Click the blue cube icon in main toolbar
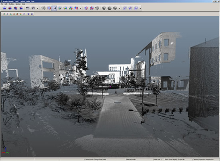 (16, 8)
